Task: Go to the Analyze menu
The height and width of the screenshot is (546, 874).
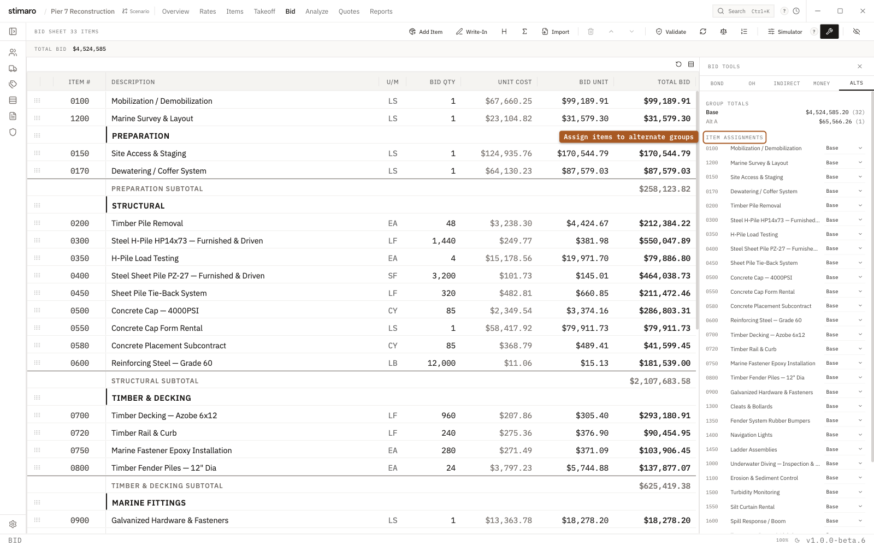Action: [317, 11]
